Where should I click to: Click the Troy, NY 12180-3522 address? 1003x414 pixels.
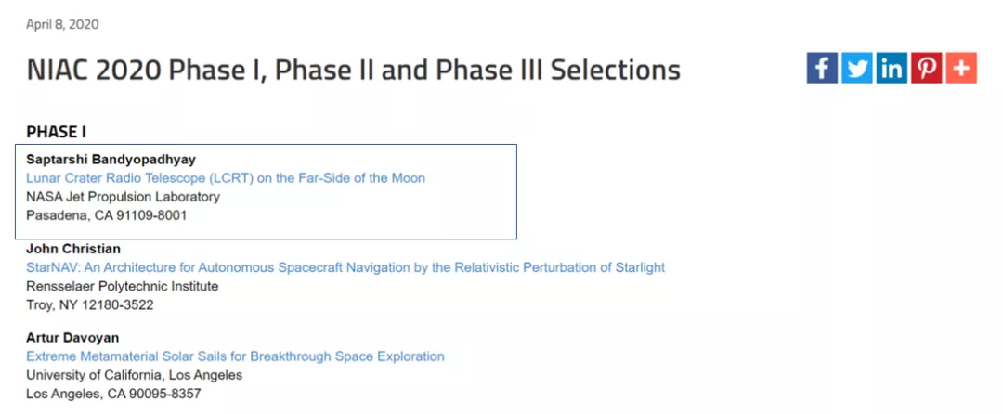89,304
